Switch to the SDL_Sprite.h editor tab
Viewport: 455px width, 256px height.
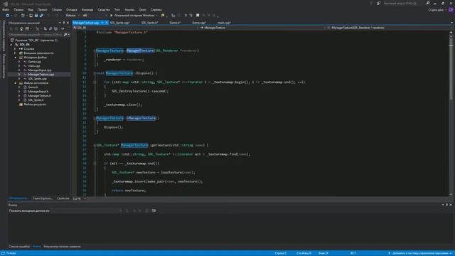pos(149,23)
